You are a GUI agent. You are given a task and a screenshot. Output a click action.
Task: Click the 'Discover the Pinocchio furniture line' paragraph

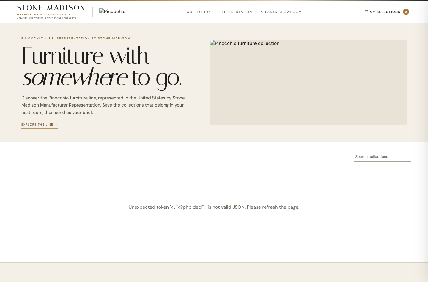[103, 105]
